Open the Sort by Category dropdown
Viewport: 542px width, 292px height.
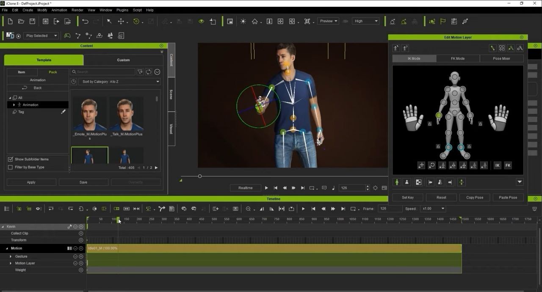click(x=119, y=82)
